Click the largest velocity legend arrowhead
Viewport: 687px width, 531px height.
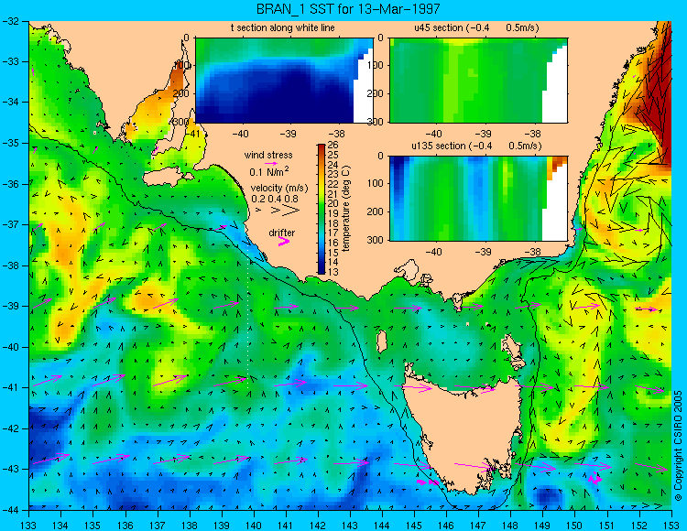[x=291, y=211]
